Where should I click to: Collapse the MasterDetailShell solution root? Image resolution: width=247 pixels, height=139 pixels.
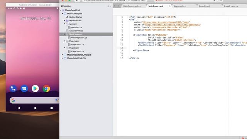60,10
